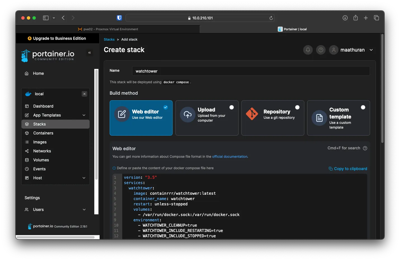Viewport: 400px width, 260px height.
Task: Open the sidebar options dropdown arrow in Safari toolbar
Action: (54, 18)
